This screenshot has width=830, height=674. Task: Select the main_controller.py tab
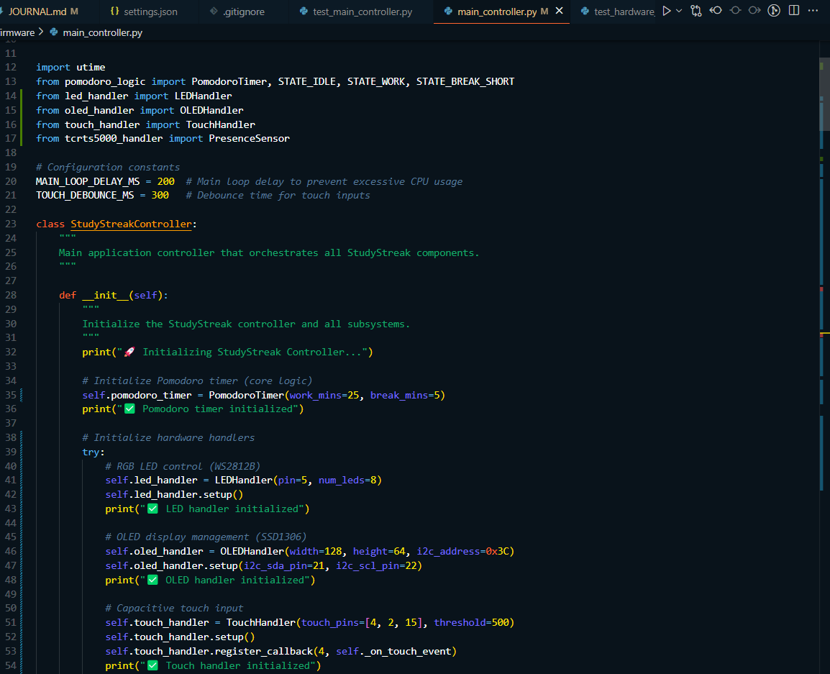[x=496, y=11]
